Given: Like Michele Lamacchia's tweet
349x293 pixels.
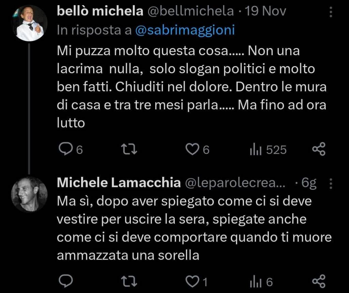Looking at the screenshot, I should click(192, 282).
